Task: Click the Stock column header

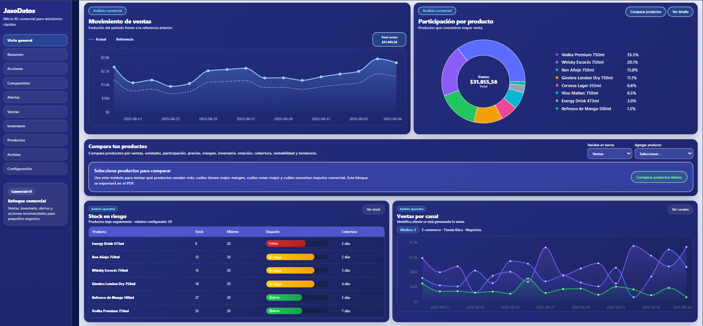Action: [x=199, y=232]
